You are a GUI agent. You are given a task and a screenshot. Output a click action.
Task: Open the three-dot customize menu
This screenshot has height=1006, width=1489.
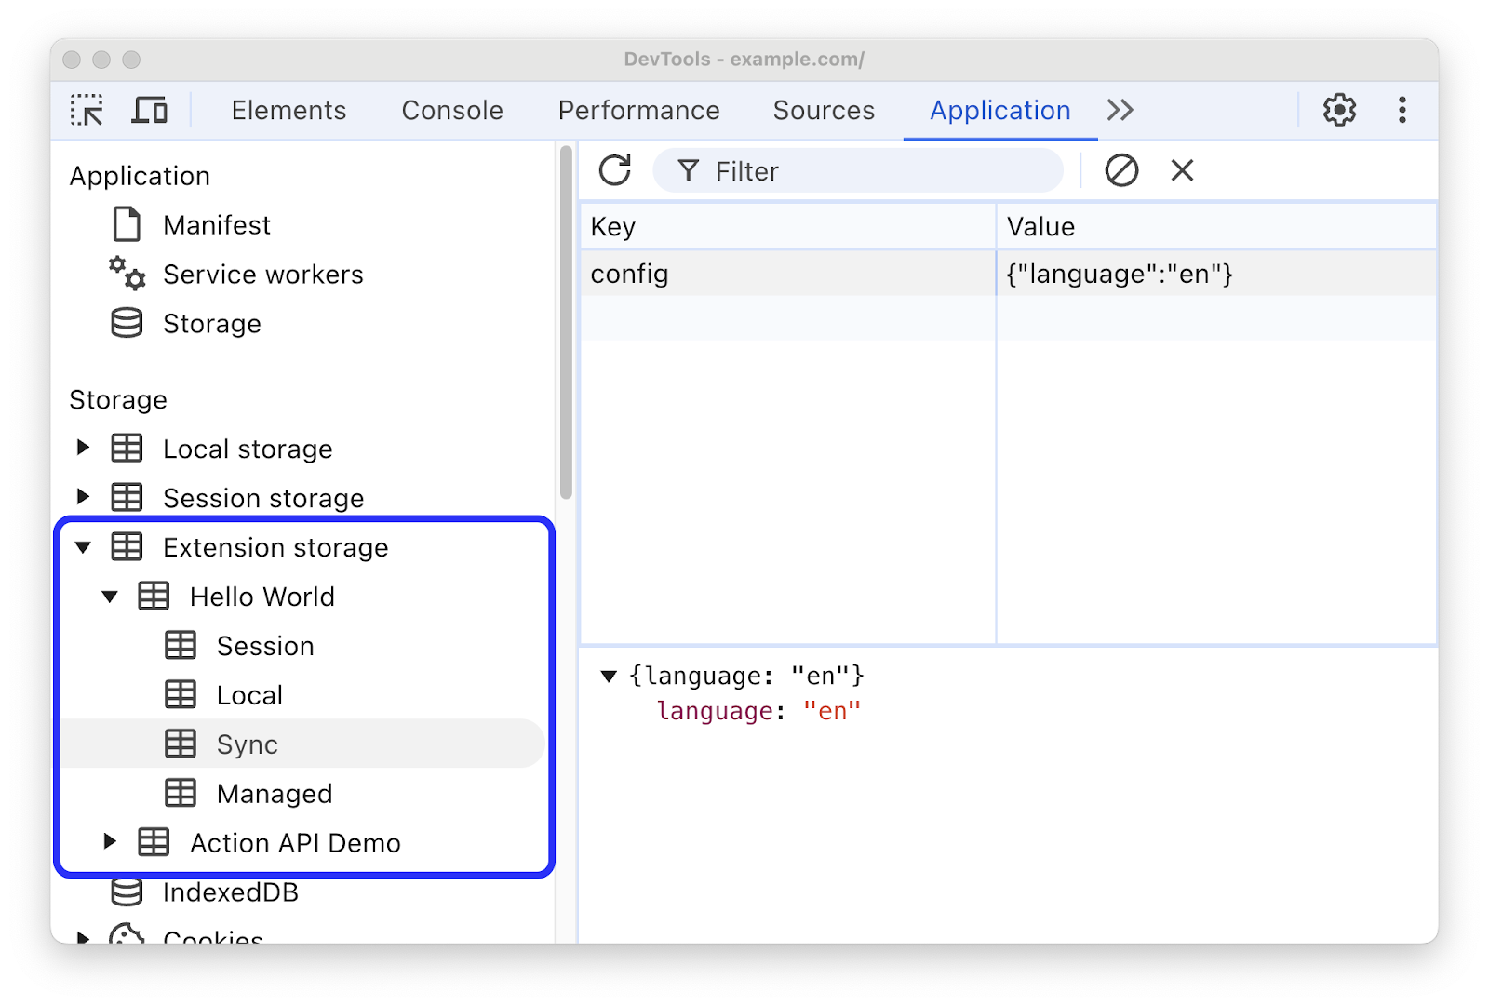[x=1402, y=110]
